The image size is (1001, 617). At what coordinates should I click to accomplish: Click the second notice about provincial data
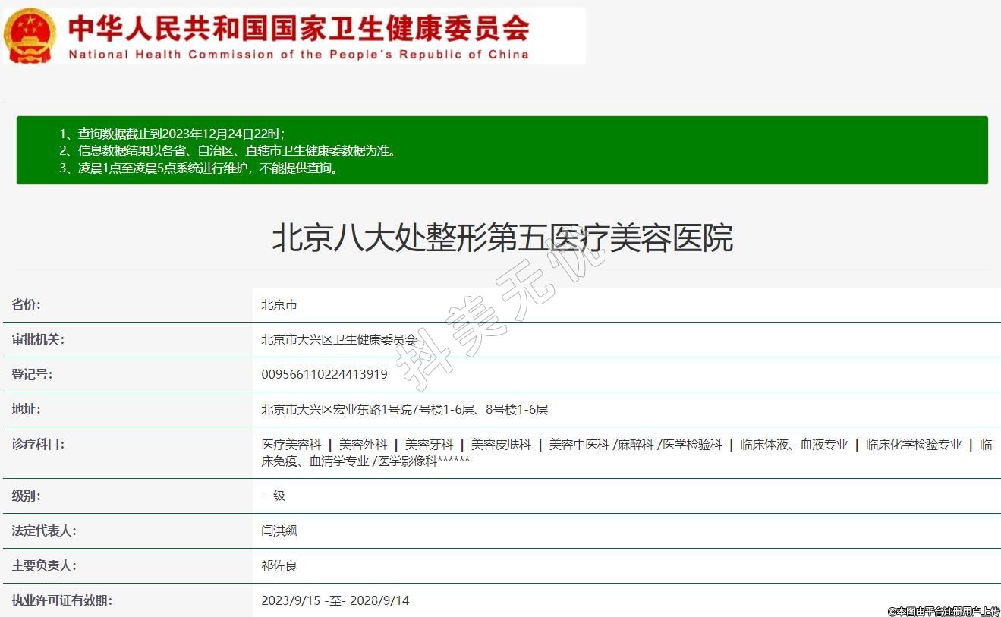coord(228,151)
